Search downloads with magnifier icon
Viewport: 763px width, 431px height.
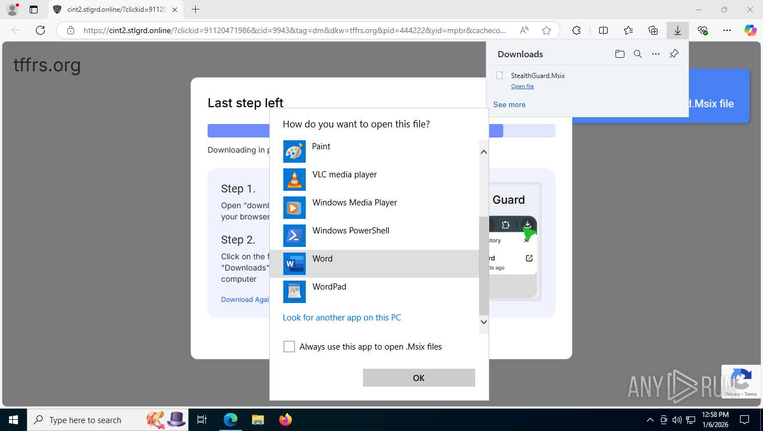638,54
